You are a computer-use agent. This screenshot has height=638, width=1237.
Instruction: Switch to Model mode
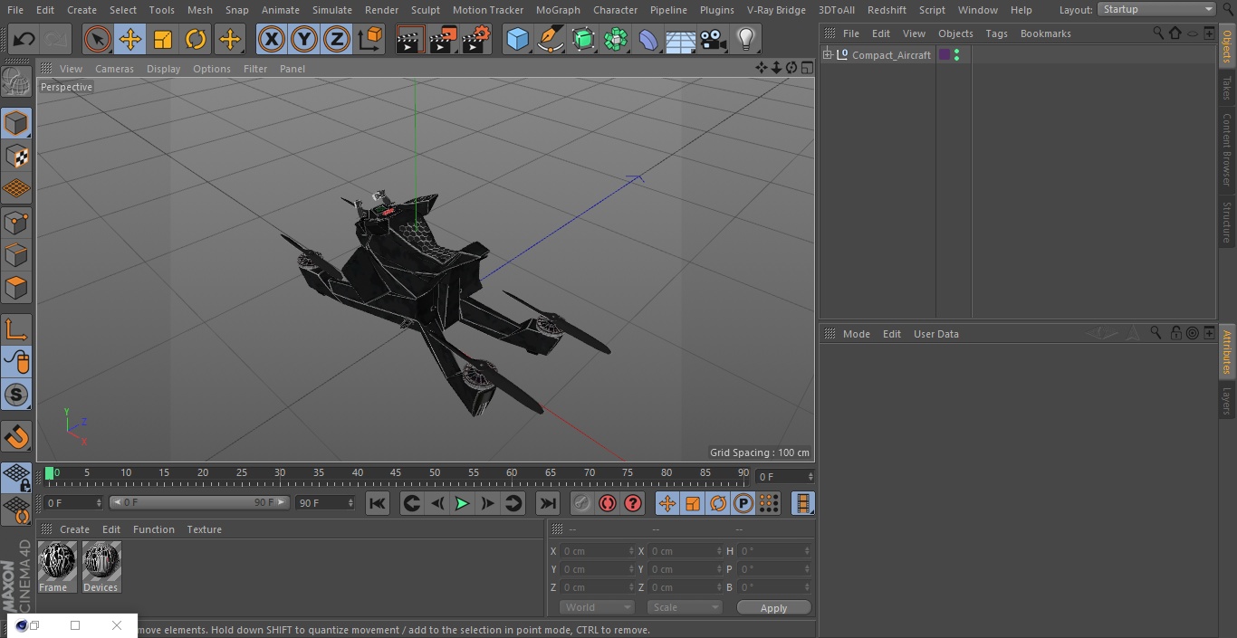tap(16, 123)
